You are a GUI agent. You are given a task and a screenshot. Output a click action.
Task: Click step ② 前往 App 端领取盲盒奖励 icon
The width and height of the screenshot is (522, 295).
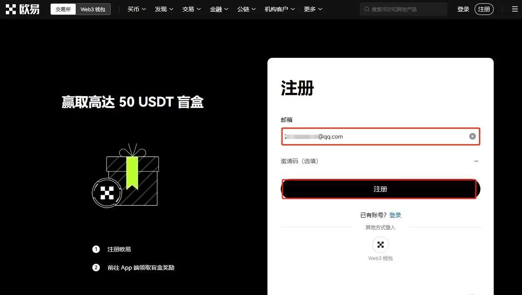96,267
